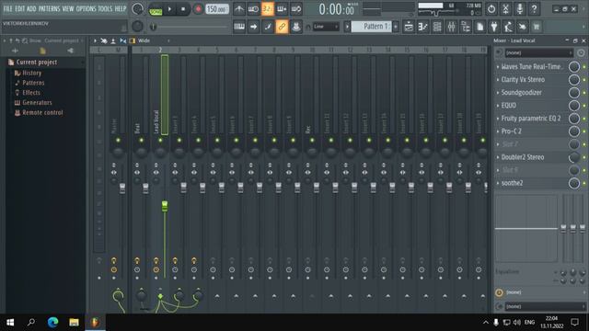Toggle Pro-C 2 slot enable LED
The width and height of the screenshot is (589, 331).
[584, 131]
